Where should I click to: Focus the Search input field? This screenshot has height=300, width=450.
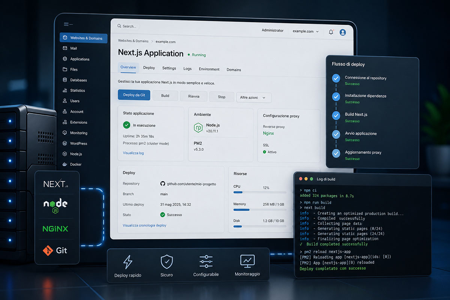[x=127, y=26]
